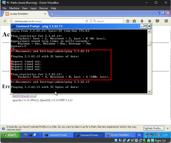Dismiss the Firefox notification bar
The width and height of the screenshot is (171, 143).
tap(168, 129)
